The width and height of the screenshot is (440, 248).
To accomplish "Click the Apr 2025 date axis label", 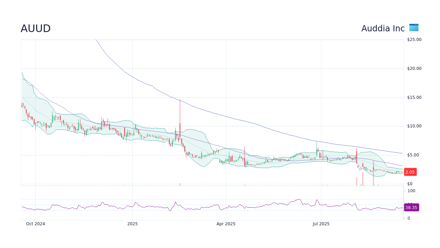I will [226, 224].
